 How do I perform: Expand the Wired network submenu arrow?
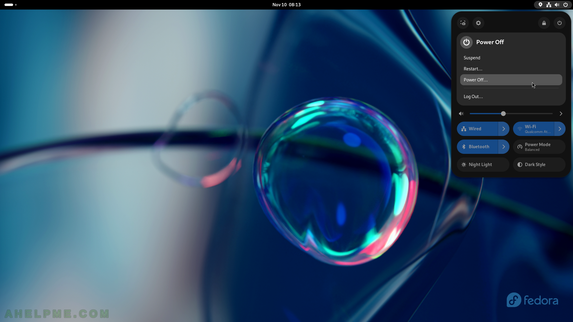(x=504, y=129)
